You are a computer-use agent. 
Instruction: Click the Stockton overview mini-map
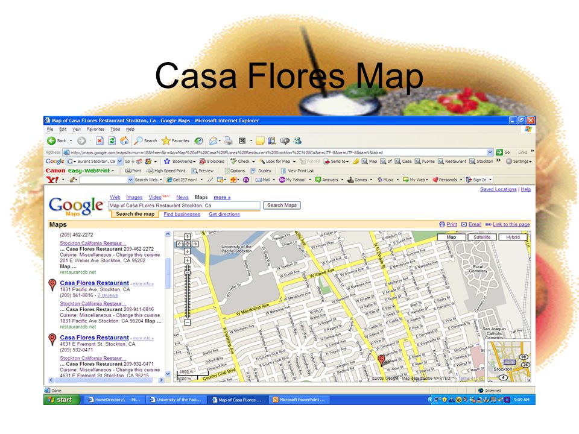point(508,361)
